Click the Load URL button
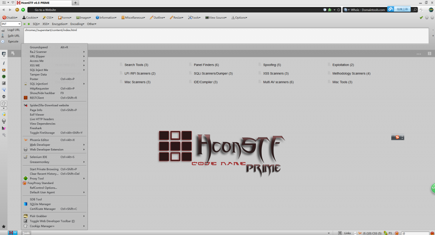 pyautogui.click(x=11, y=30)
